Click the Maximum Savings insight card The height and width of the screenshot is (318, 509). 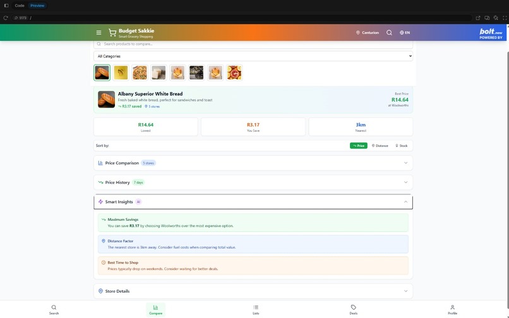(253, 223)
